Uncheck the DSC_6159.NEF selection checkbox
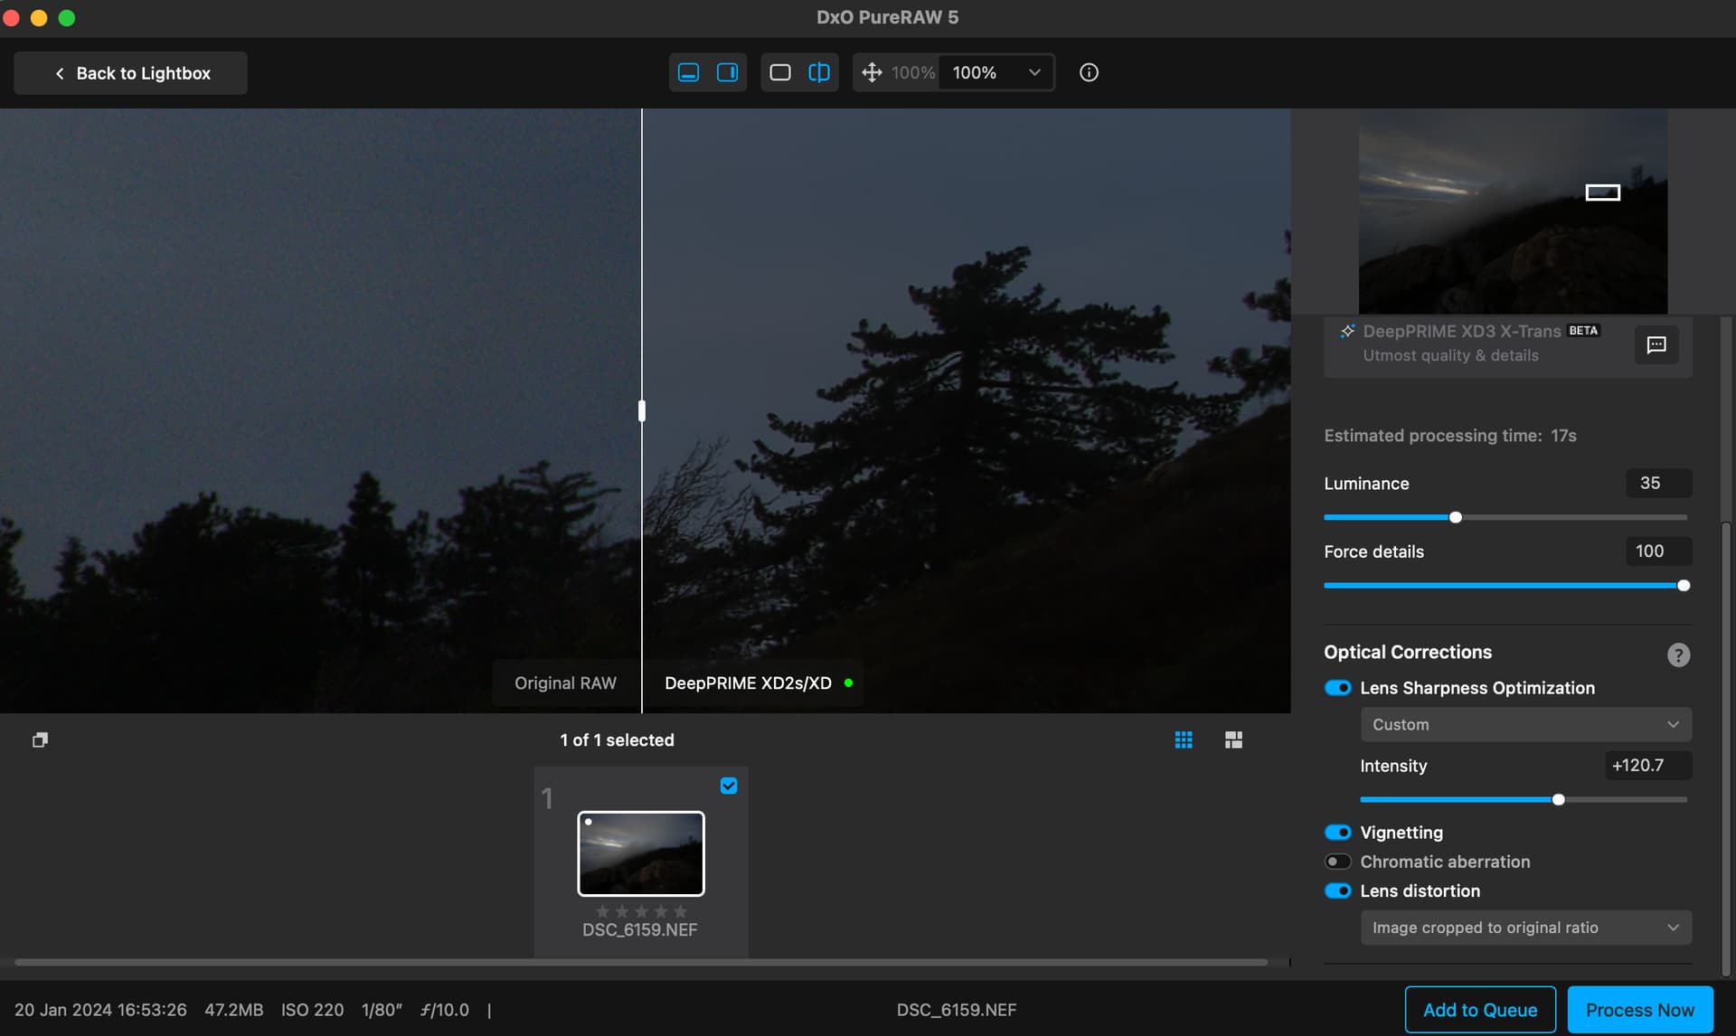Viewport: 1736px width, 1036px height. [729, 786]
